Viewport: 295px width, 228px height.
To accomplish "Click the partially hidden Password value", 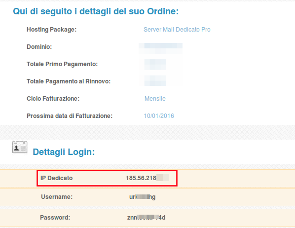I will [x=146, y=218].
